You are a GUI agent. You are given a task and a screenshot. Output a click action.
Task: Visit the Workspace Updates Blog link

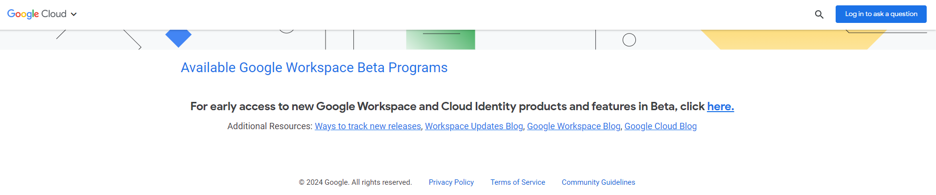(474, 126)
